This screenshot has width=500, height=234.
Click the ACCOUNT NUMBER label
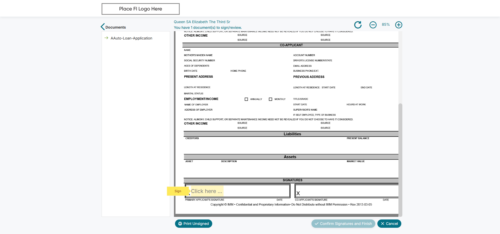(x=304, y=55)
